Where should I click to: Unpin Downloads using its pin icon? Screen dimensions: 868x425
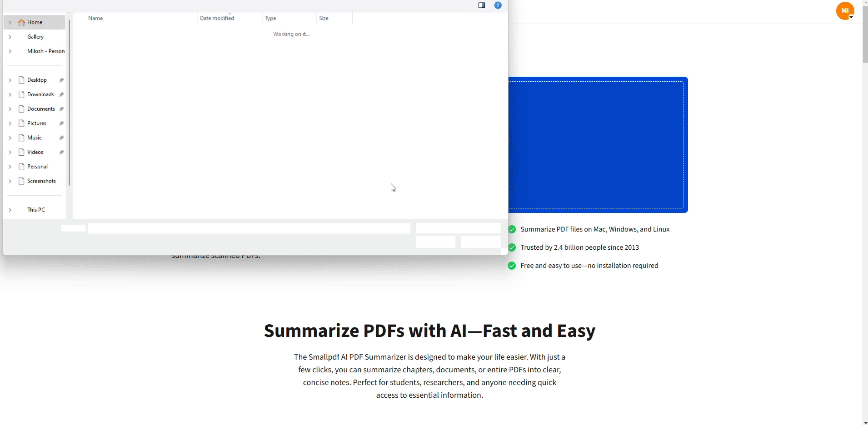pos(62,94)
